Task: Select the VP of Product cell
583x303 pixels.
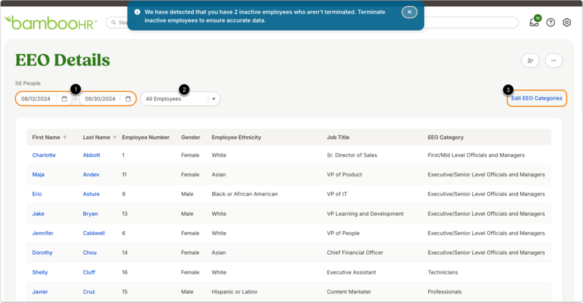Action: point(344,174)
